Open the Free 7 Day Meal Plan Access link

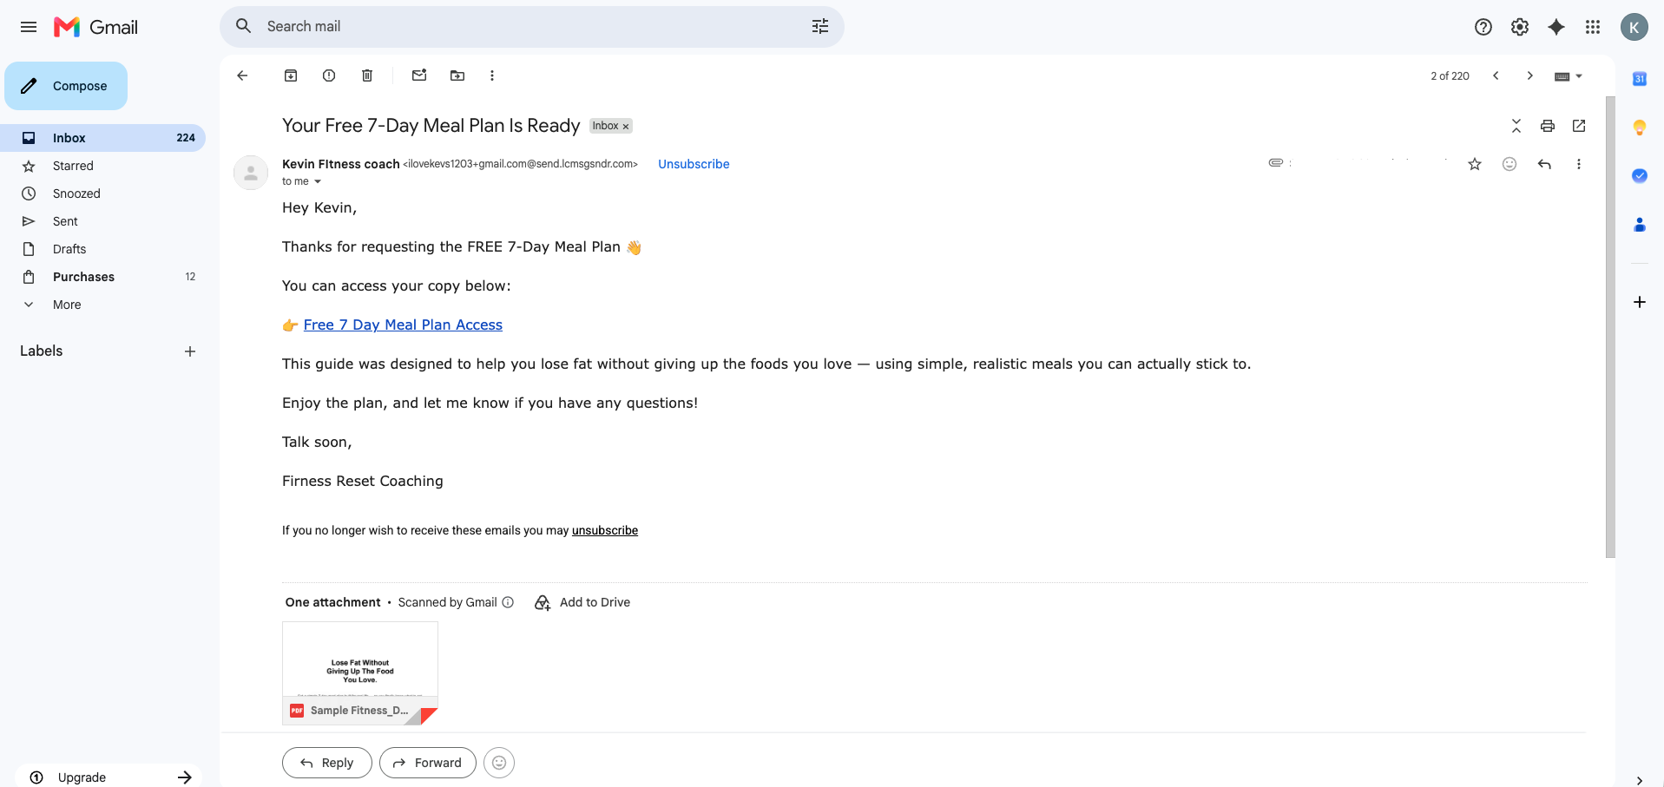[x=403, y=325]
